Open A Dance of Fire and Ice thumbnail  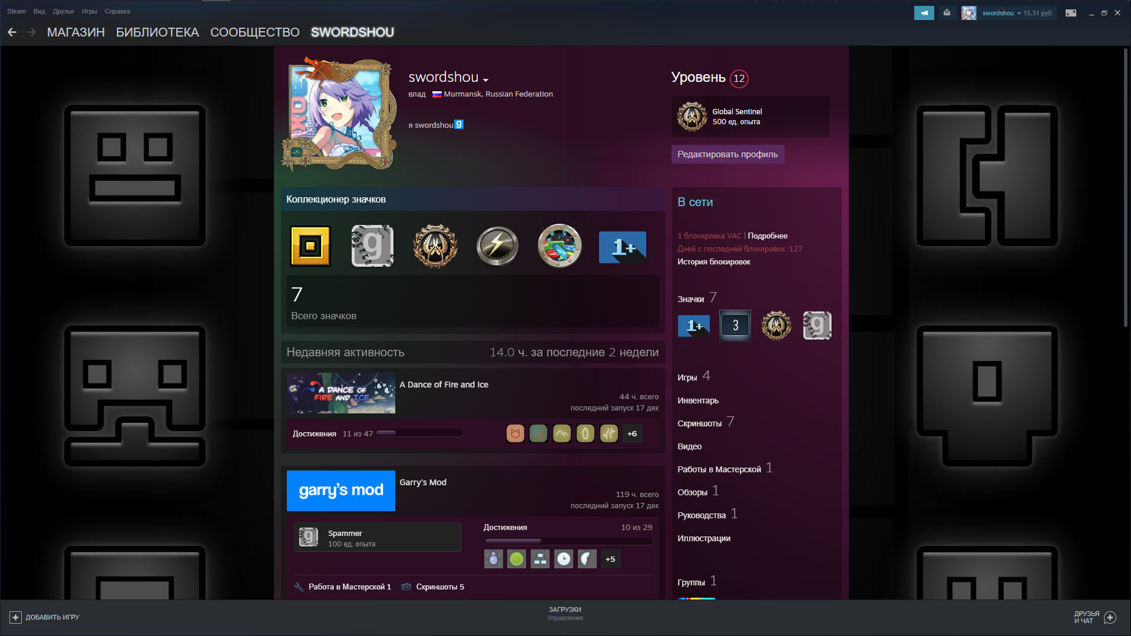pos(341,393)
